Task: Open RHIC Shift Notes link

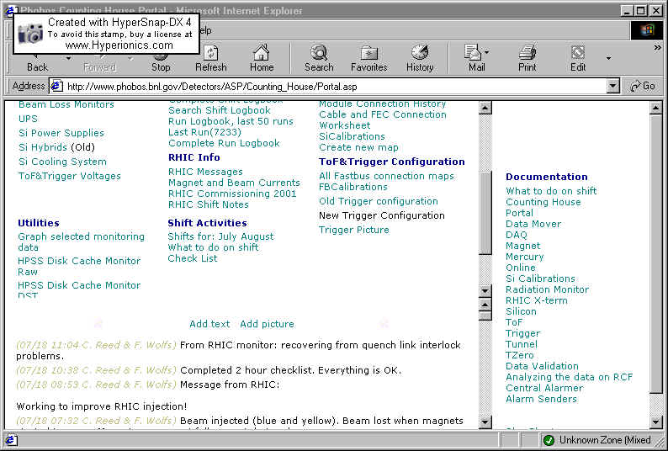Action: click(209, 204)
